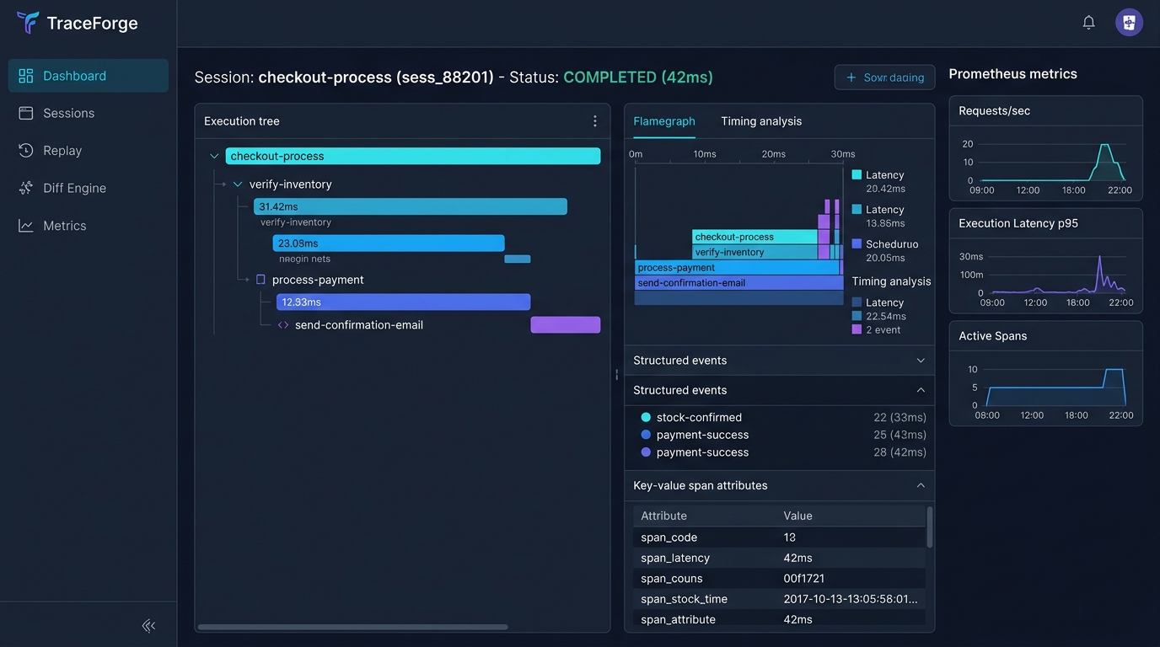
Task: Open Metrics in sidebar
Action: [89, 226]
